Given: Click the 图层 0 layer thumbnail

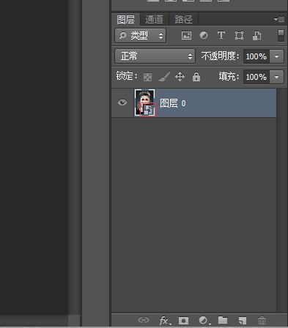Looking at the screenshot, I should [145, 102].
